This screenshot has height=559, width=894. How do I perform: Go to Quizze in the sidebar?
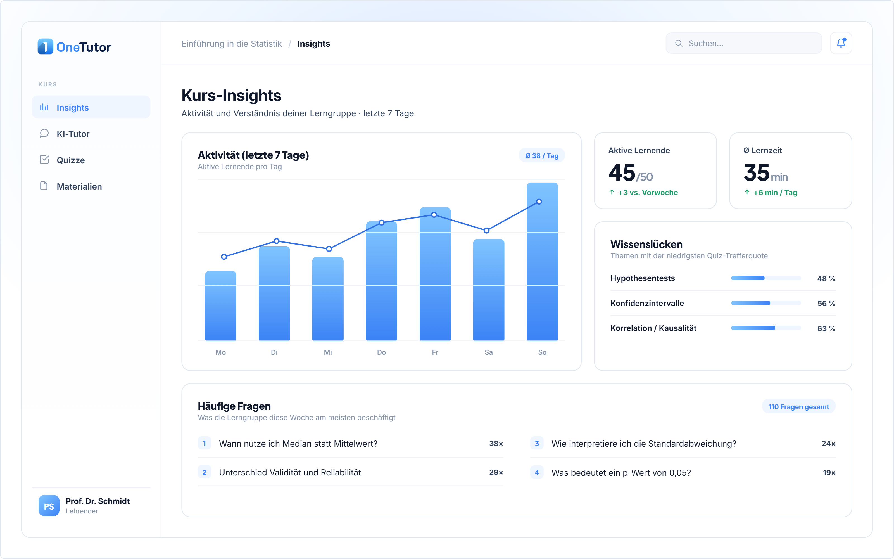coord(91,160)
